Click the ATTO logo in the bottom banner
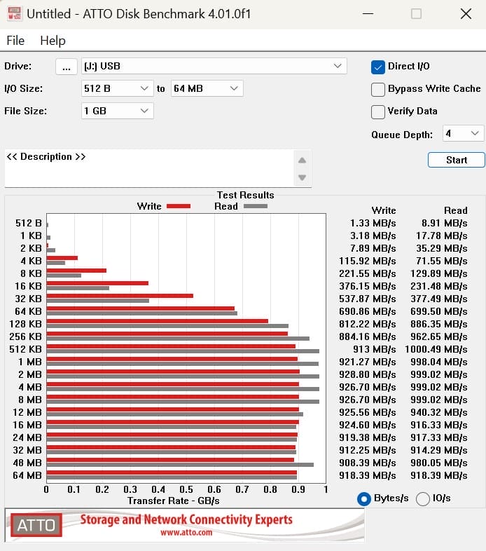This screenshot has width=486, height=551. pyautogui.click(x=36, y=525)
